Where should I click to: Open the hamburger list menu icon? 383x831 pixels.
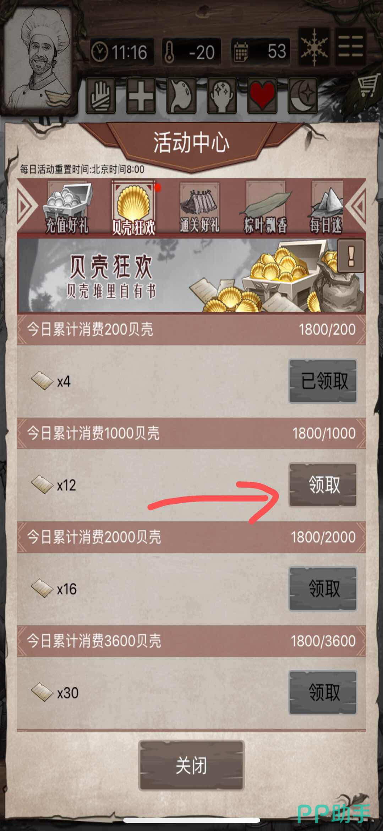click(x=350, y=46)
